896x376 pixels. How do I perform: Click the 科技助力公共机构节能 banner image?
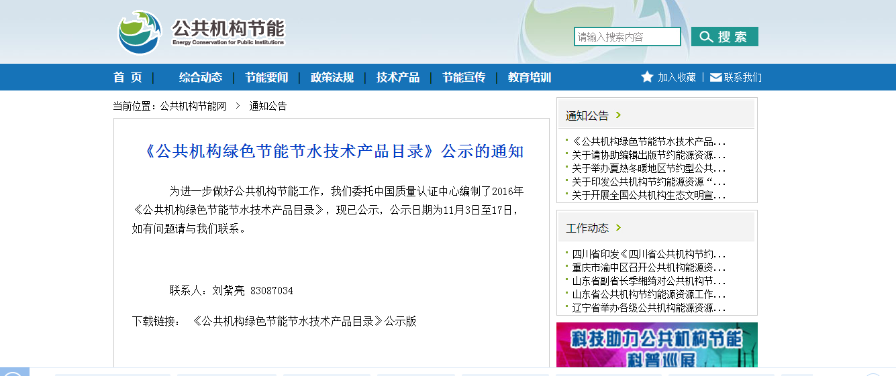[656, 344]
